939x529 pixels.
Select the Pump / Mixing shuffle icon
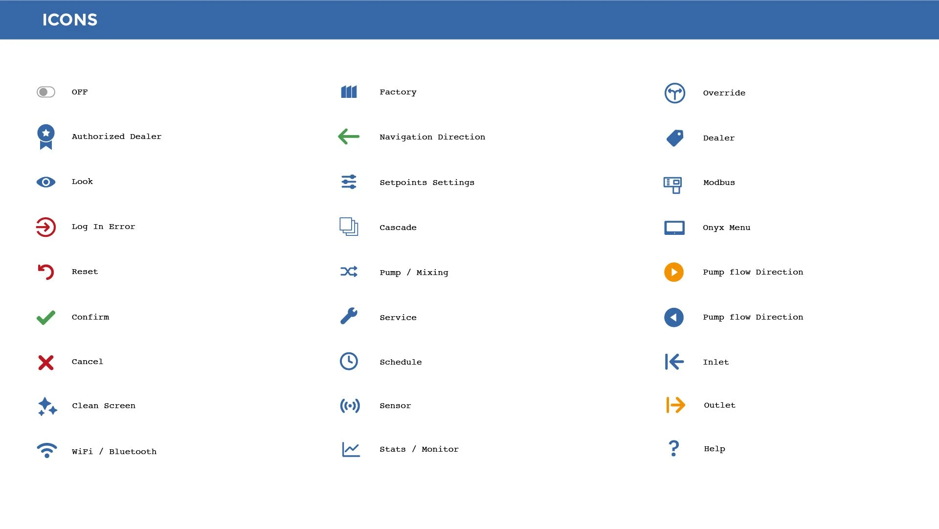349,272
